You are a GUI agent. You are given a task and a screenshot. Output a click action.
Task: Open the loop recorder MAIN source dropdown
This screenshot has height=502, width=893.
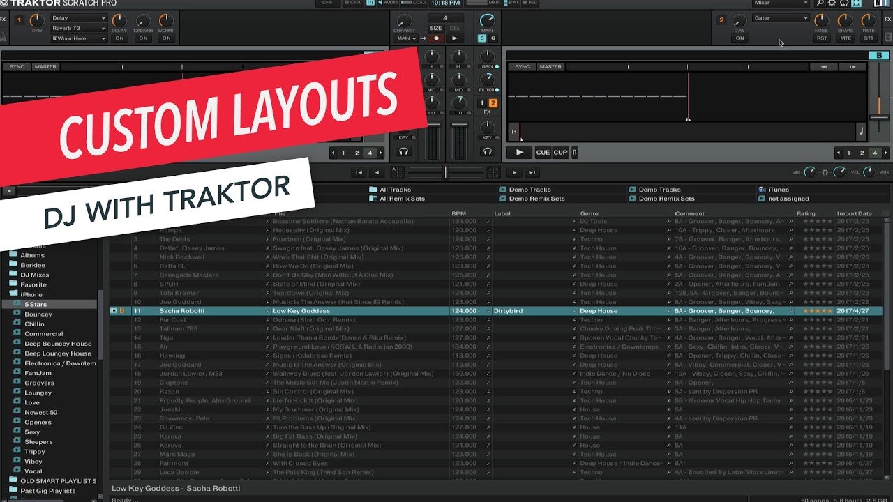pos(406,38)
